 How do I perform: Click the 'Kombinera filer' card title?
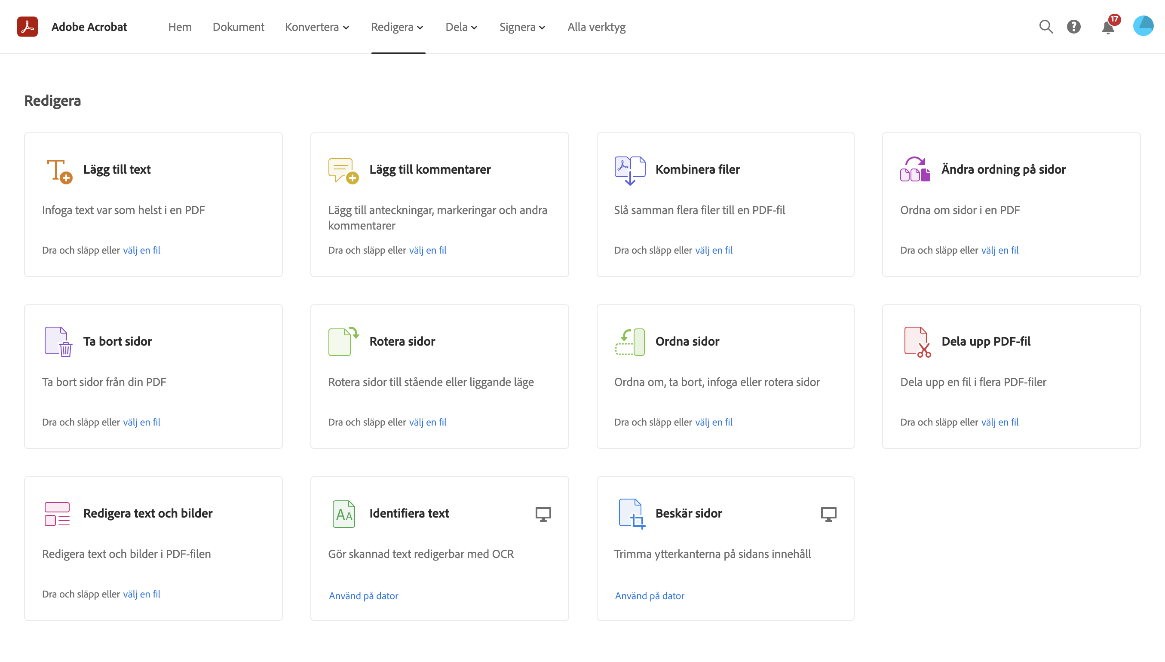[698, 170]
